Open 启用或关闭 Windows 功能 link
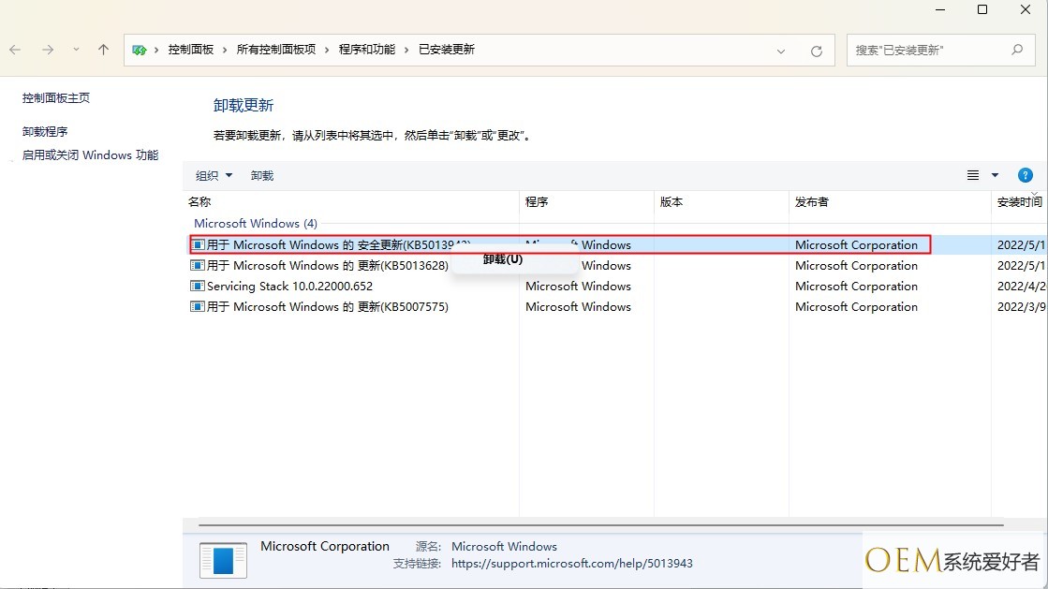 point(90,155)
